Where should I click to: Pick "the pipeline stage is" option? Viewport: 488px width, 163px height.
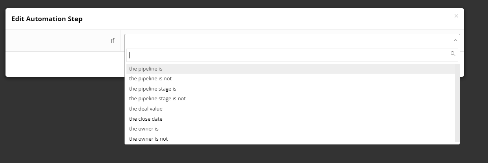pos(153,89)
